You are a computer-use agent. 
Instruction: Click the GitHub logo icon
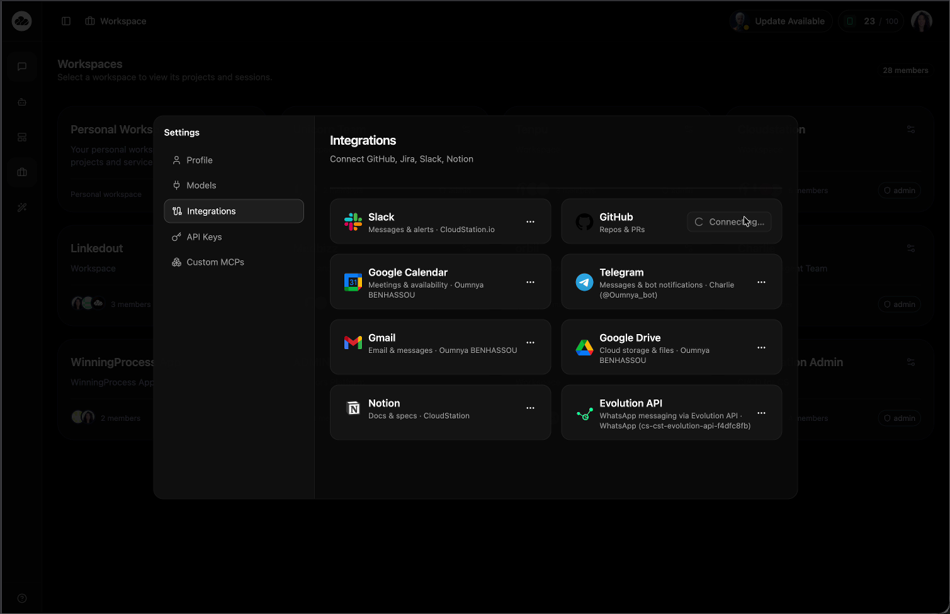tap(584, 222)
